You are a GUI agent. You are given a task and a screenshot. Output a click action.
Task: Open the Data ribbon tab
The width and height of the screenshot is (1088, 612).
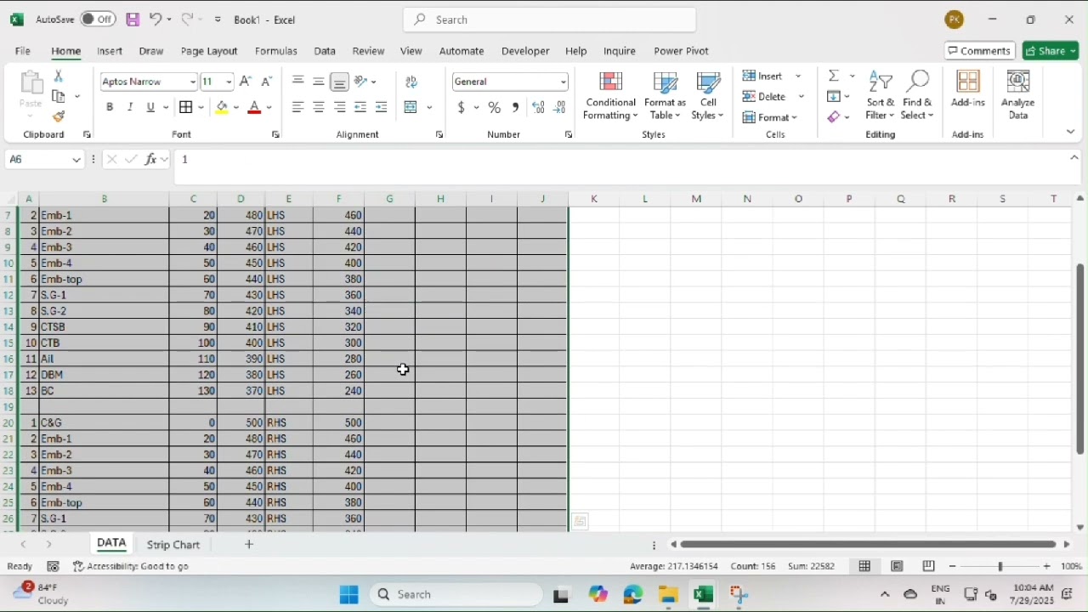coord(325,51)
